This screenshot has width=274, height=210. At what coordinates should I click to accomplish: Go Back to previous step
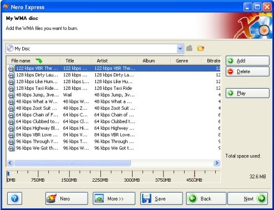(206, 198)
